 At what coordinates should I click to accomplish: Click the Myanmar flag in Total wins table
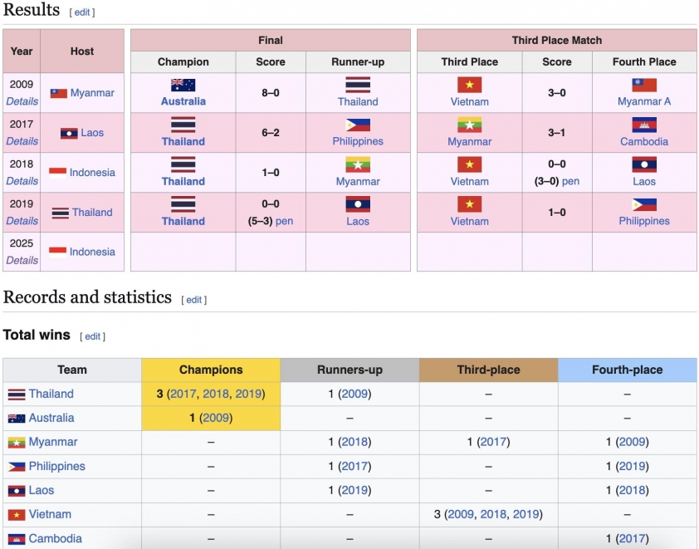pos(17,443)
